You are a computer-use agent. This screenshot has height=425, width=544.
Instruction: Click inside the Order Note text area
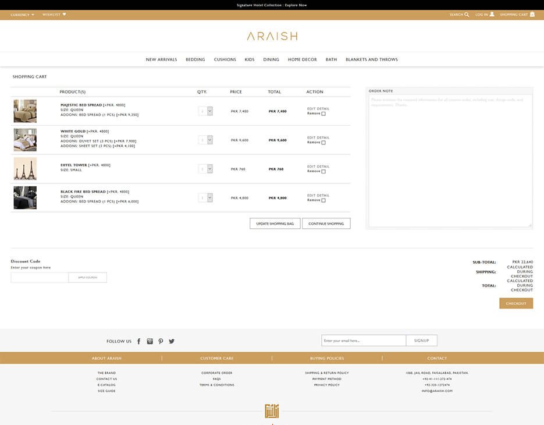coord(450,161)
